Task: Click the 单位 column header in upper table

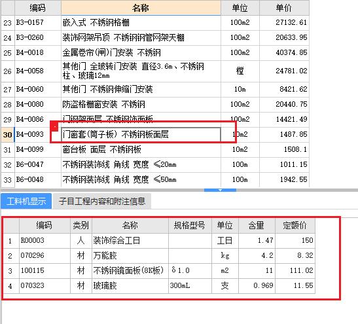Action: (240, 8)
